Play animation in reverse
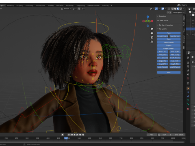 [x=74, y=135]
